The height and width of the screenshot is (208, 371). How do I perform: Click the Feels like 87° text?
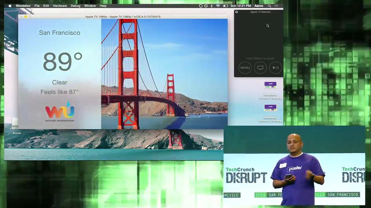pyautogui.click(x=60, y=92)
